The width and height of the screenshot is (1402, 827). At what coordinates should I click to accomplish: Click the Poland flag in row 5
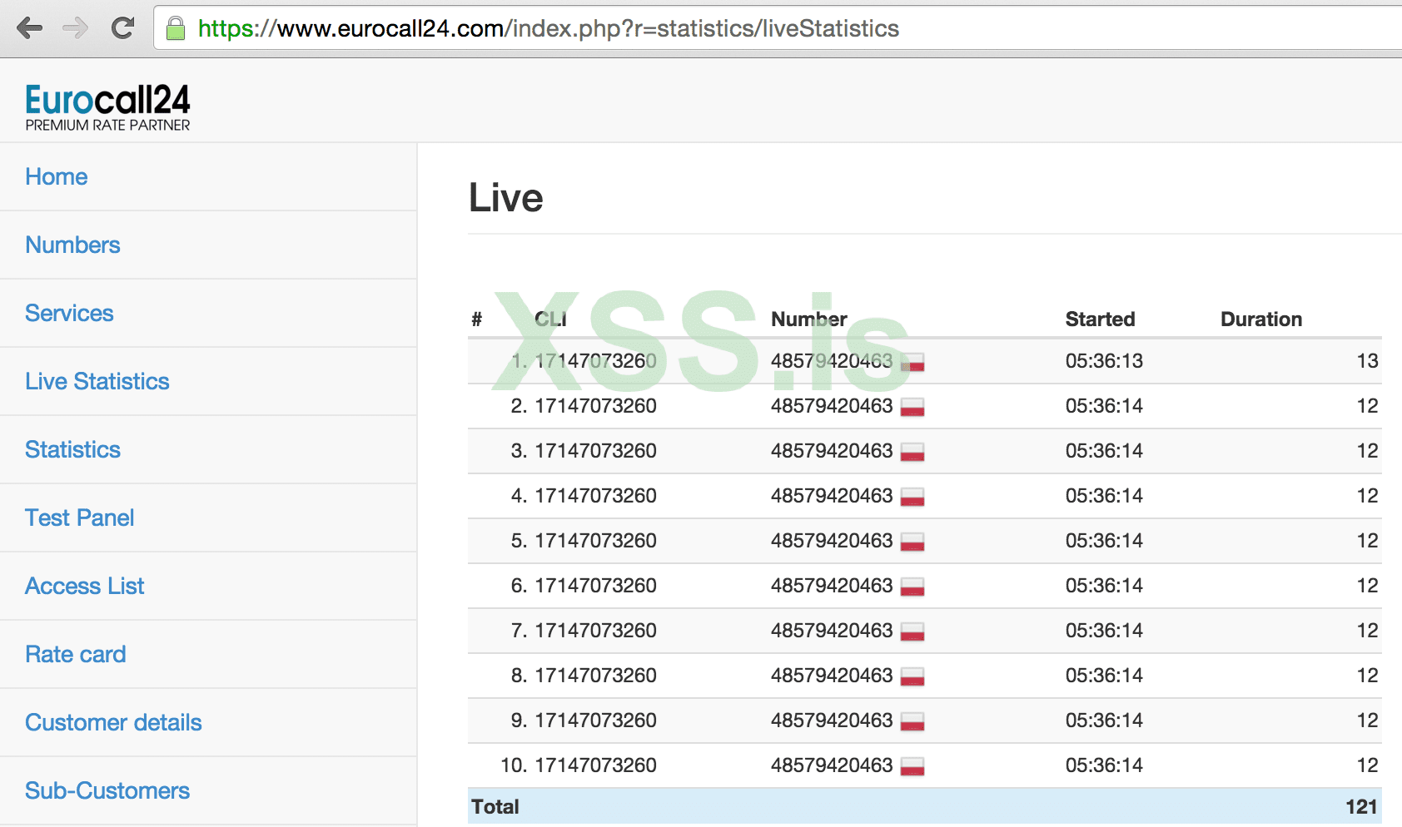click(x=912, y=542)
